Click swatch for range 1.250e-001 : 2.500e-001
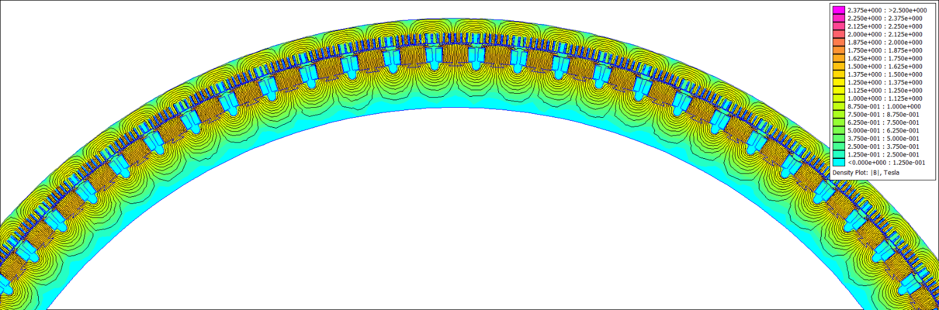939x310 pixels. pyautogui.click(x=839, y=154)
